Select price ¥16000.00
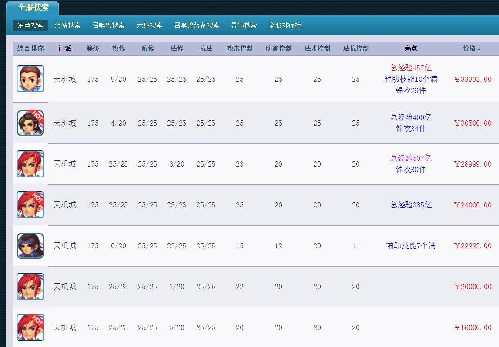The height and width of the screenshot is (347, 499). 472,327
